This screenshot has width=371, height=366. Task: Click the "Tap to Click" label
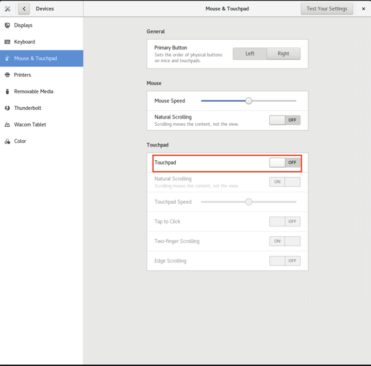[x=167, y=222]
